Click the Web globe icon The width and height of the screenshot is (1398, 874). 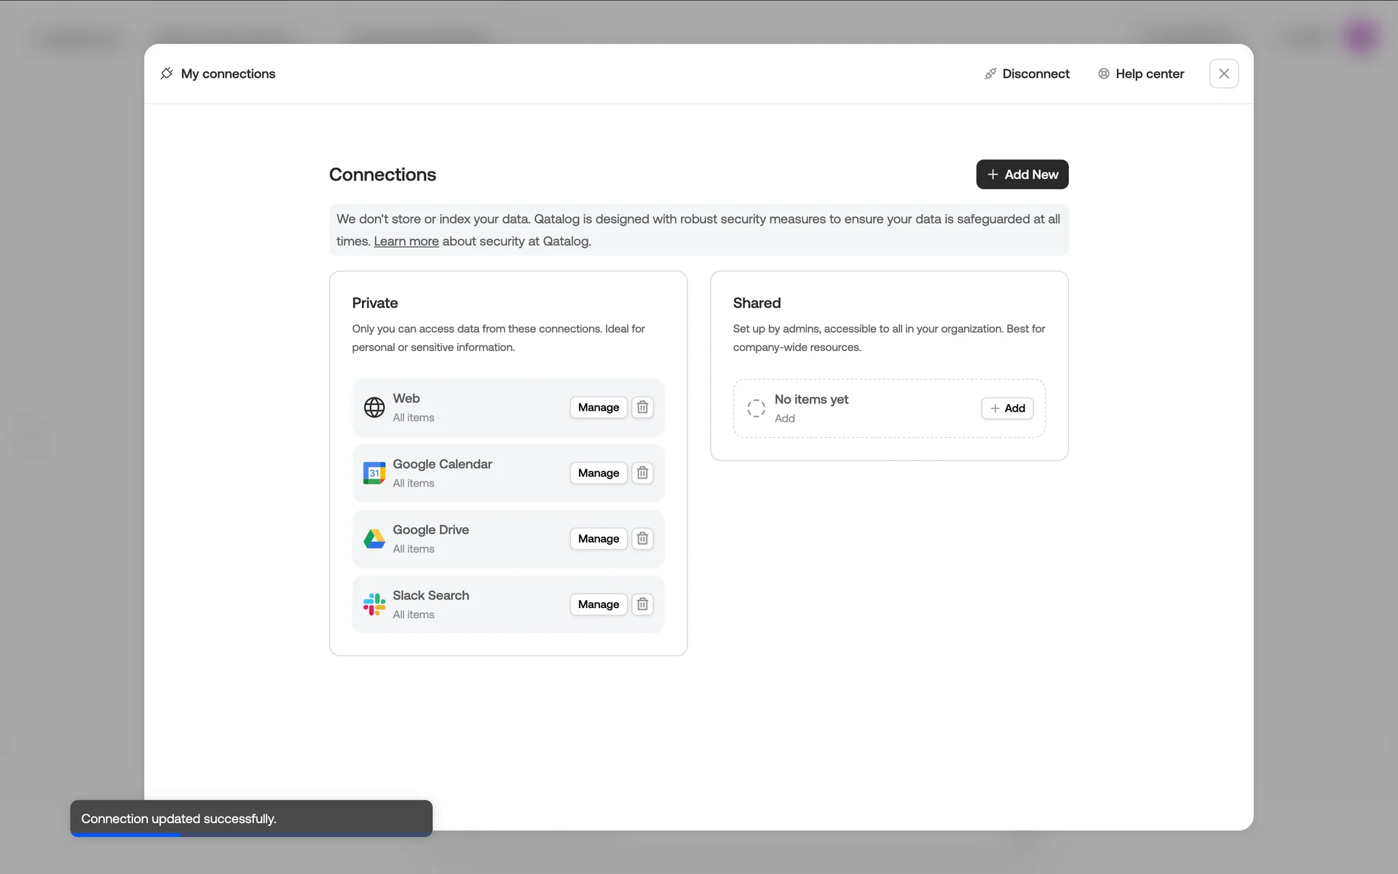[x=374, y=407]
